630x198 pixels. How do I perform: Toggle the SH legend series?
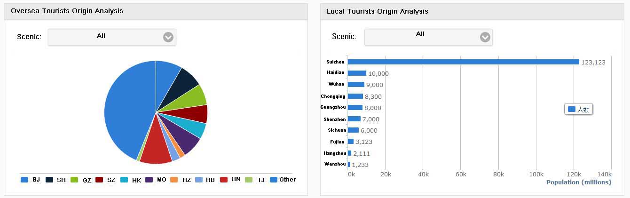click(56, 180)
